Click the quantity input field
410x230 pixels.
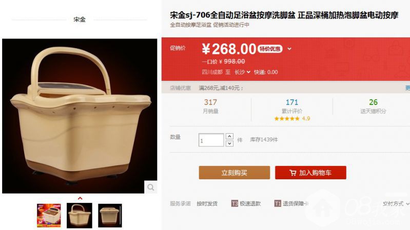point(211,140)
